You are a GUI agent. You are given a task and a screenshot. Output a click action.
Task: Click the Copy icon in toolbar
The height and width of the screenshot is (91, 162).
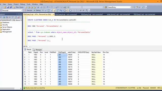[41, 7]
